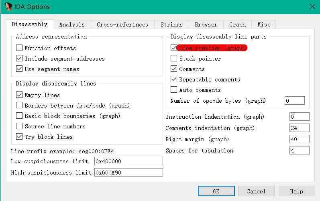Focus Instruction indentation input

click(x=300, y=117)
